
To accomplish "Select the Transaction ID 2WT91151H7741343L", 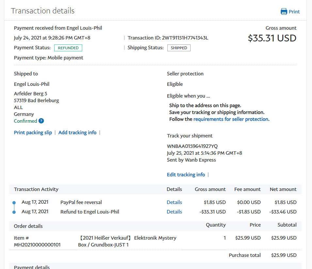I will tap(185, 38).
